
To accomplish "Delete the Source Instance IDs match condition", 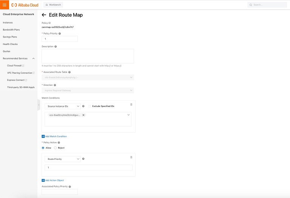I will [x=131, y=105].
